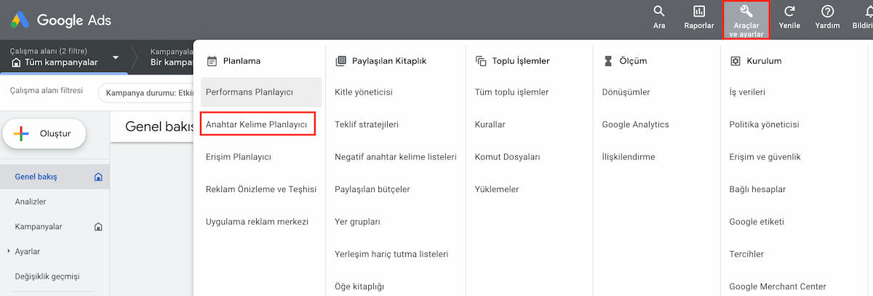873x296 pixels.
Task: Click the Oluştur create button
Action: 45,134
